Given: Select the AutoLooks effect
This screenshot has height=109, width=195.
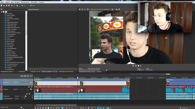Looking at the screenshot, I should 10,14.
